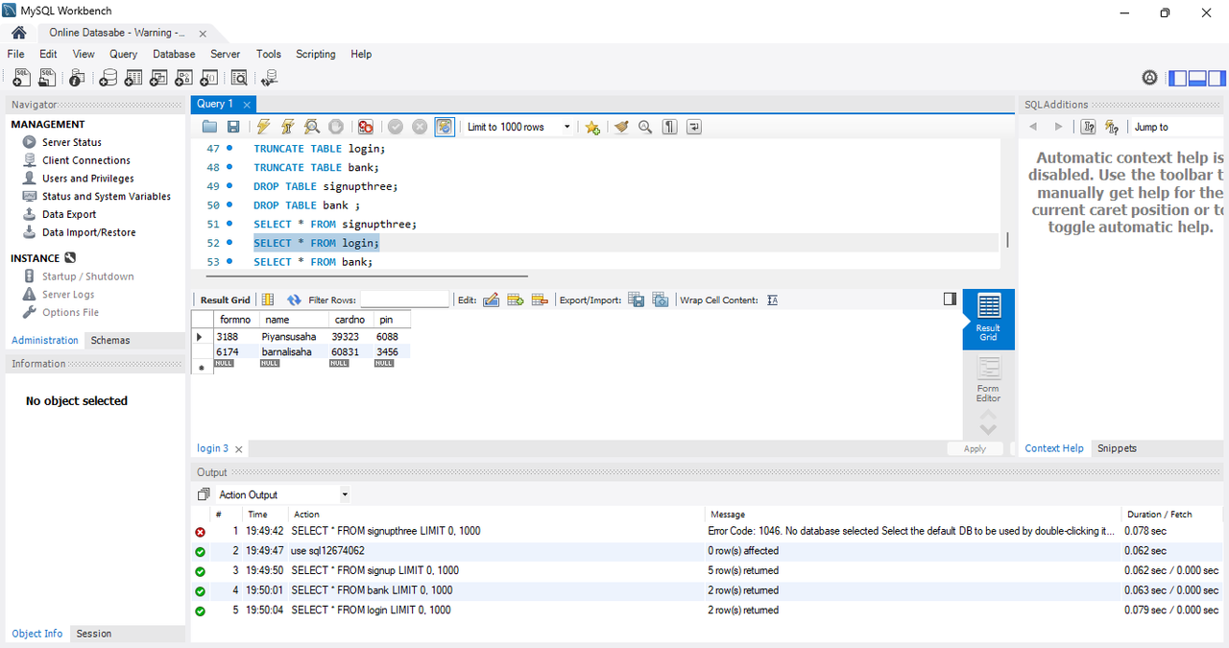Viewport: 1229px width, 648px height.
Task: Click the edit current row icon
Action: tap(491, 300)
